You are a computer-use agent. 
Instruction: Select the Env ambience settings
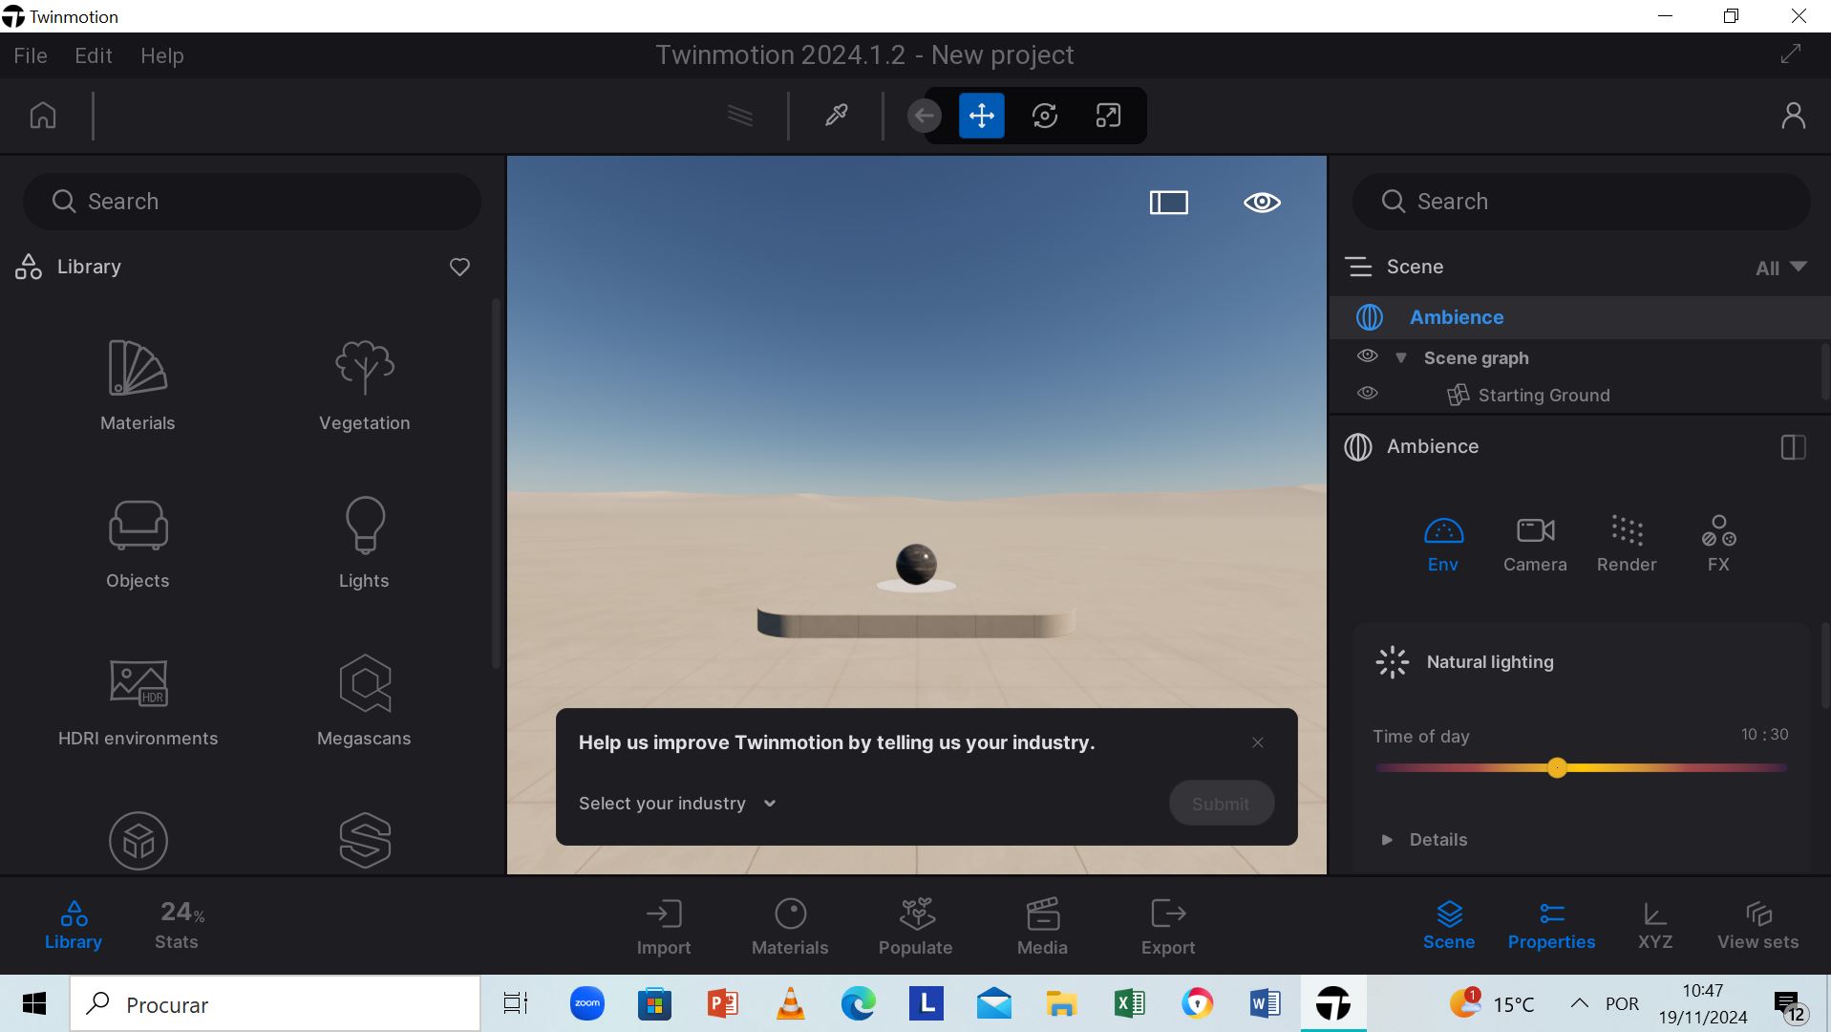[1443, 544]
